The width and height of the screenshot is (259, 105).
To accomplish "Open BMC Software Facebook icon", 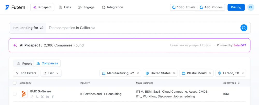I will pyautogui.click(x=53, y=97).
